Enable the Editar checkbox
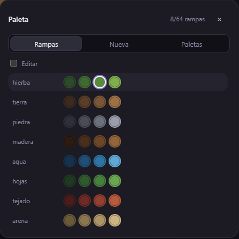Image resolution: width=239 pixels, height=239 pixels. pyautogui.click(x=14, y=63)
